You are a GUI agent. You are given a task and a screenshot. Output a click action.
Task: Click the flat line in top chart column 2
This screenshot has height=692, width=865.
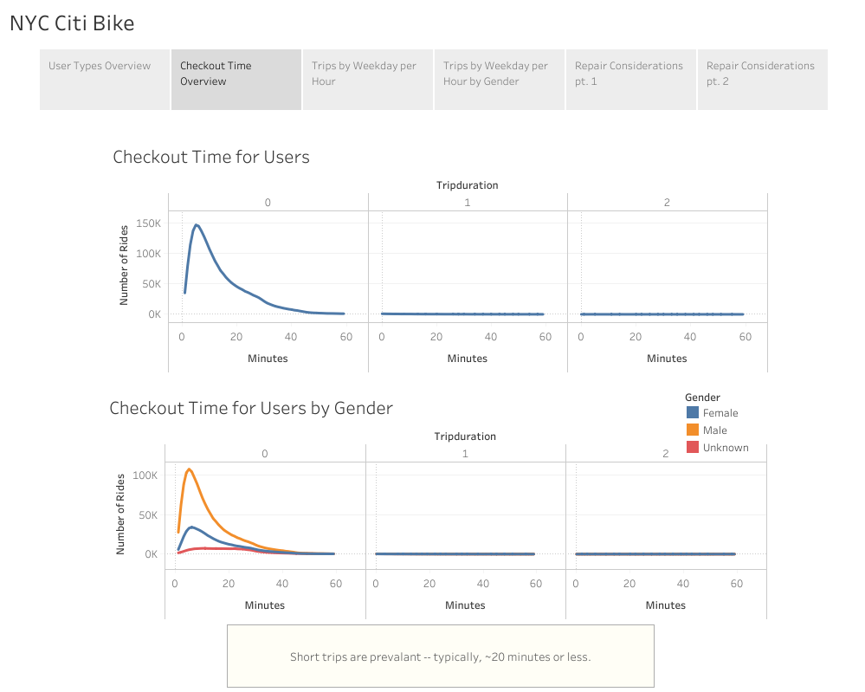click(662, 314)
